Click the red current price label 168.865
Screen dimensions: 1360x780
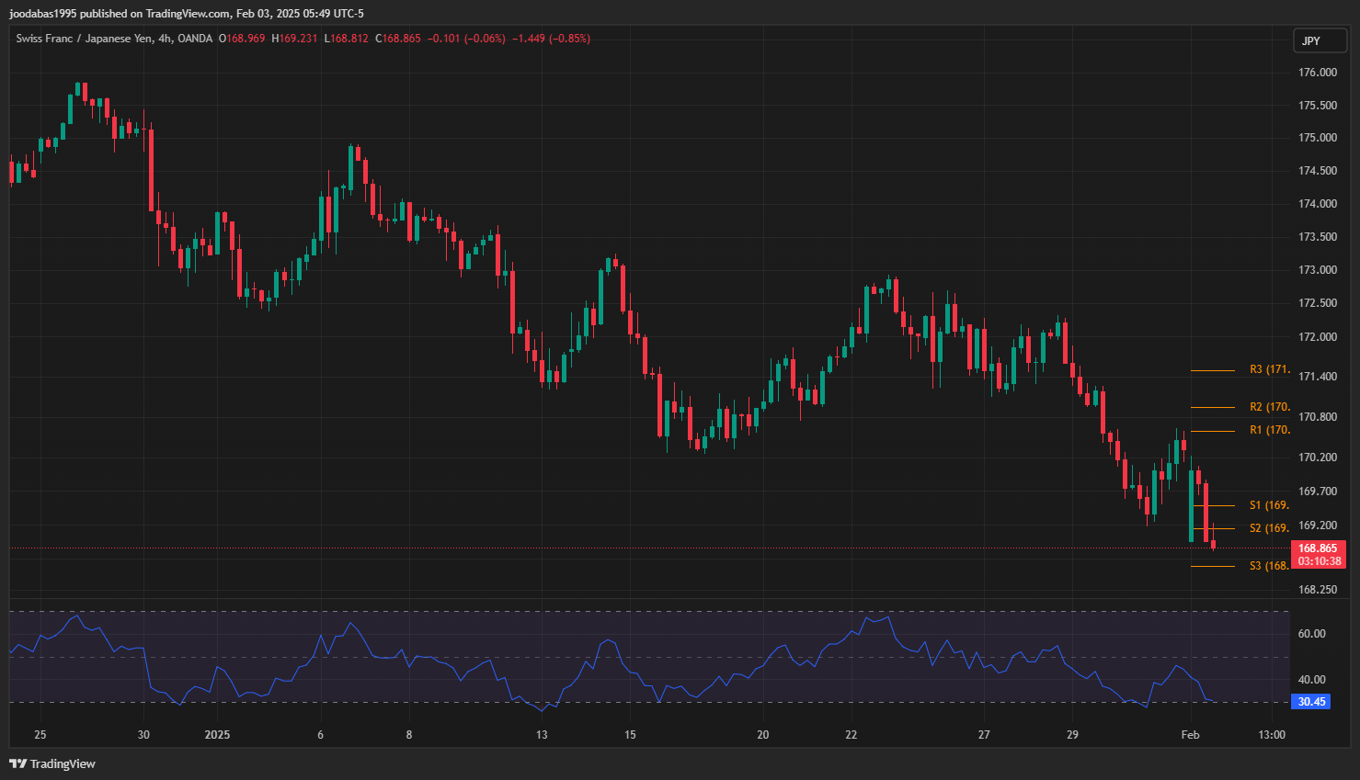pyautogui.click(x=1319, y=548)
